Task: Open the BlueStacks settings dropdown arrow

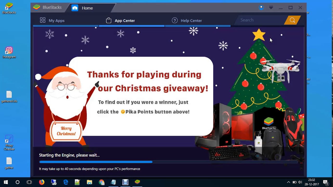Action: (x=271, y=8)
